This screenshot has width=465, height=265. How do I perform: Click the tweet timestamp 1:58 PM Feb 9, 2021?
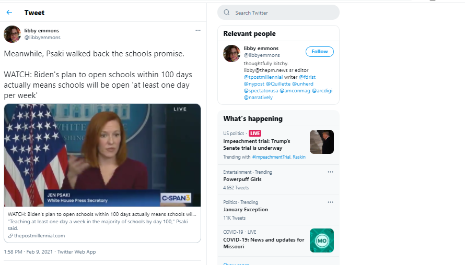(x=28, y=251)
